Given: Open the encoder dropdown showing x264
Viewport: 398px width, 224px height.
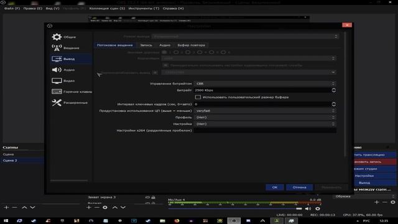Looking at the screenshot, I should 249,58.
